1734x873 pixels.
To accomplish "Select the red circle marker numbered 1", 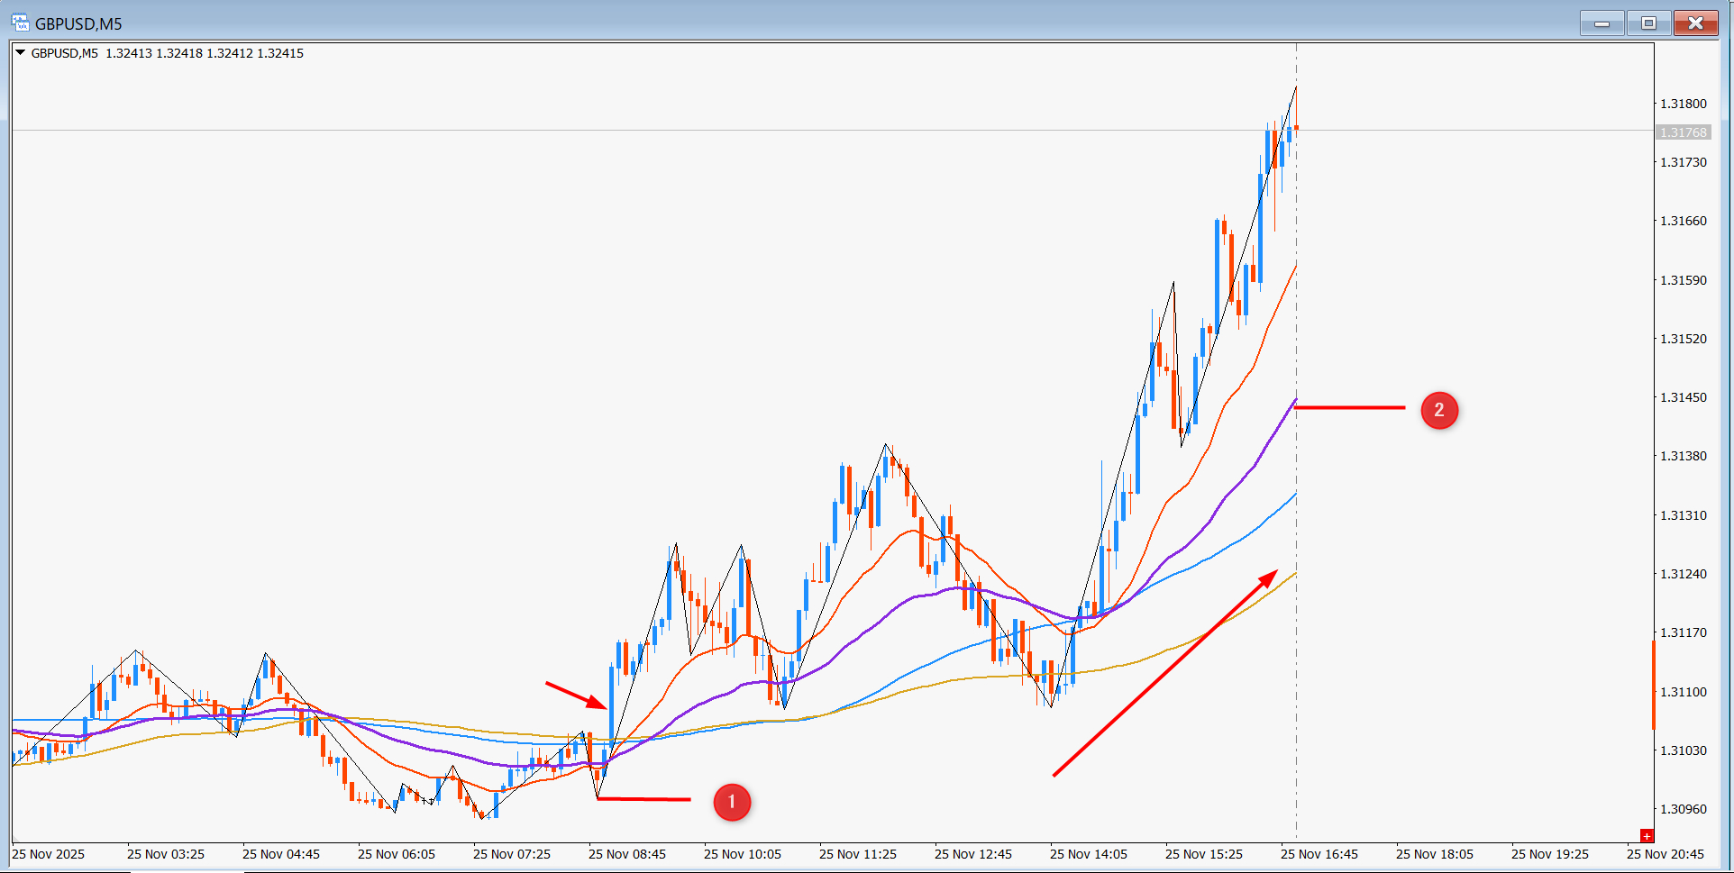I will (x=732, y=802).
